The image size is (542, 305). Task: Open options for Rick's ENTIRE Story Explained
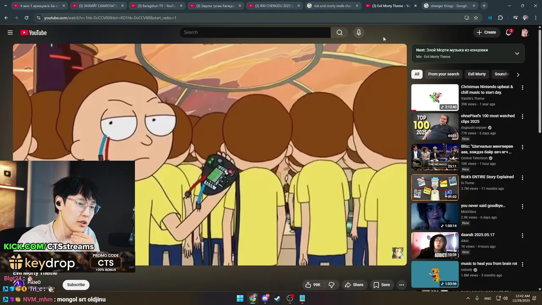click(522, 177)
